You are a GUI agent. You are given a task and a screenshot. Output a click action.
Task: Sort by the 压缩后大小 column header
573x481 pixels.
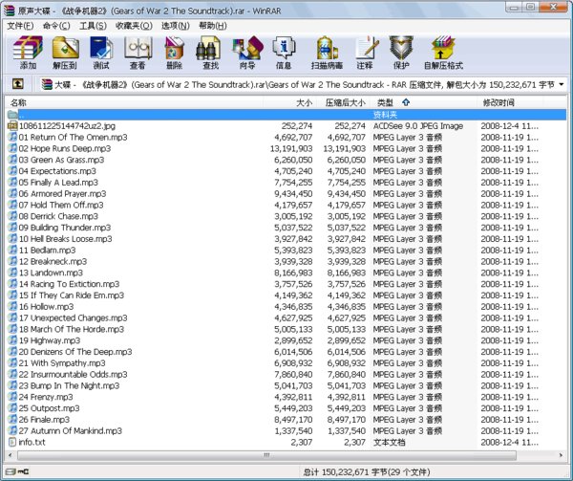(343, 102)
